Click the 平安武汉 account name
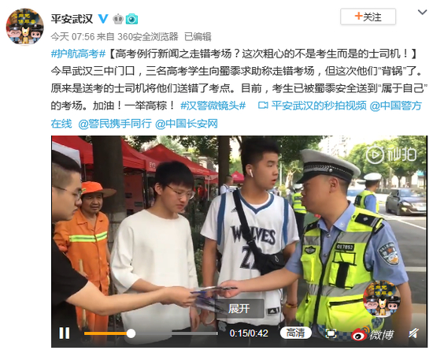433x350 pixels. (x=72, y=19)
